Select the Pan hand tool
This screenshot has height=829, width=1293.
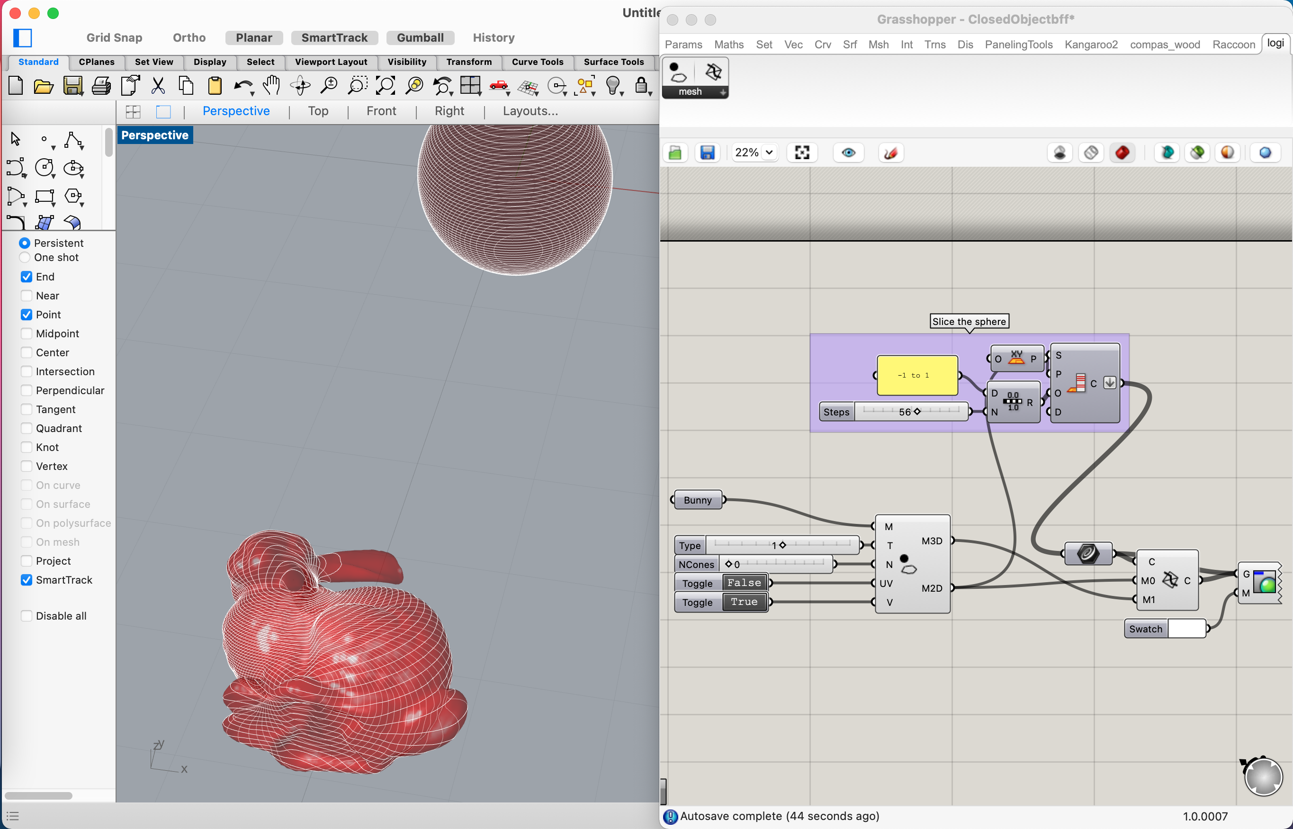272,85
